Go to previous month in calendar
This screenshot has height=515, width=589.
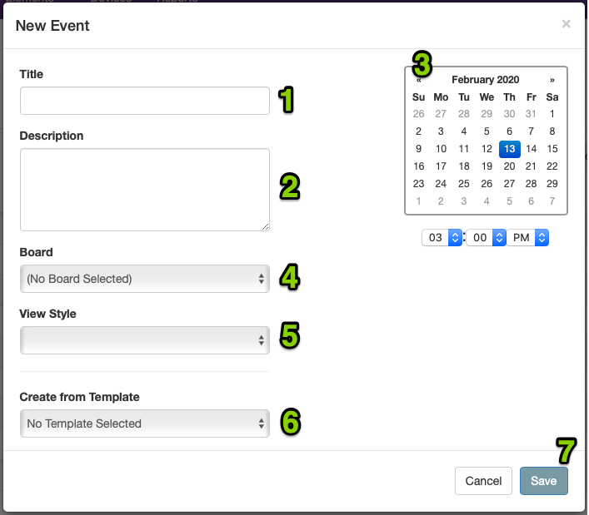point(418,80)
